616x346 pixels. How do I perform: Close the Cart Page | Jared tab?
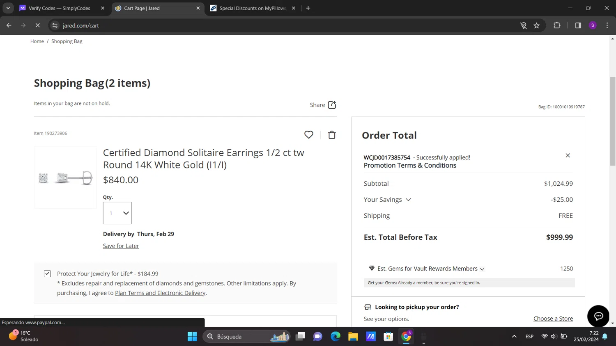(198, 8)
